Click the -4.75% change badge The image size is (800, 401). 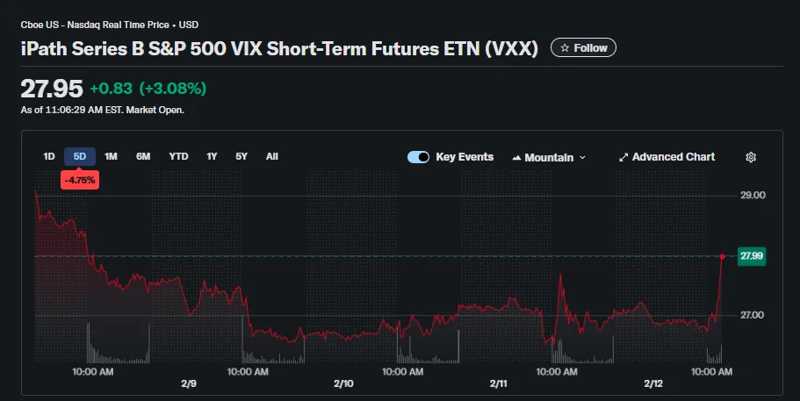79,179
